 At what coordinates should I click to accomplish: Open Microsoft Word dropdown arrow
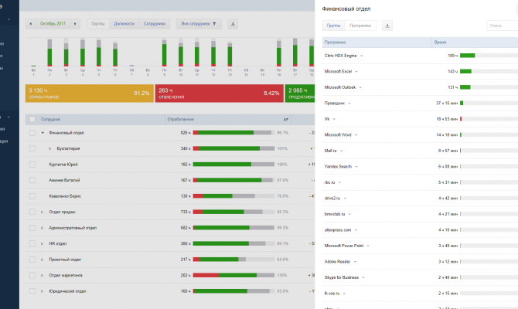[356, 135]
